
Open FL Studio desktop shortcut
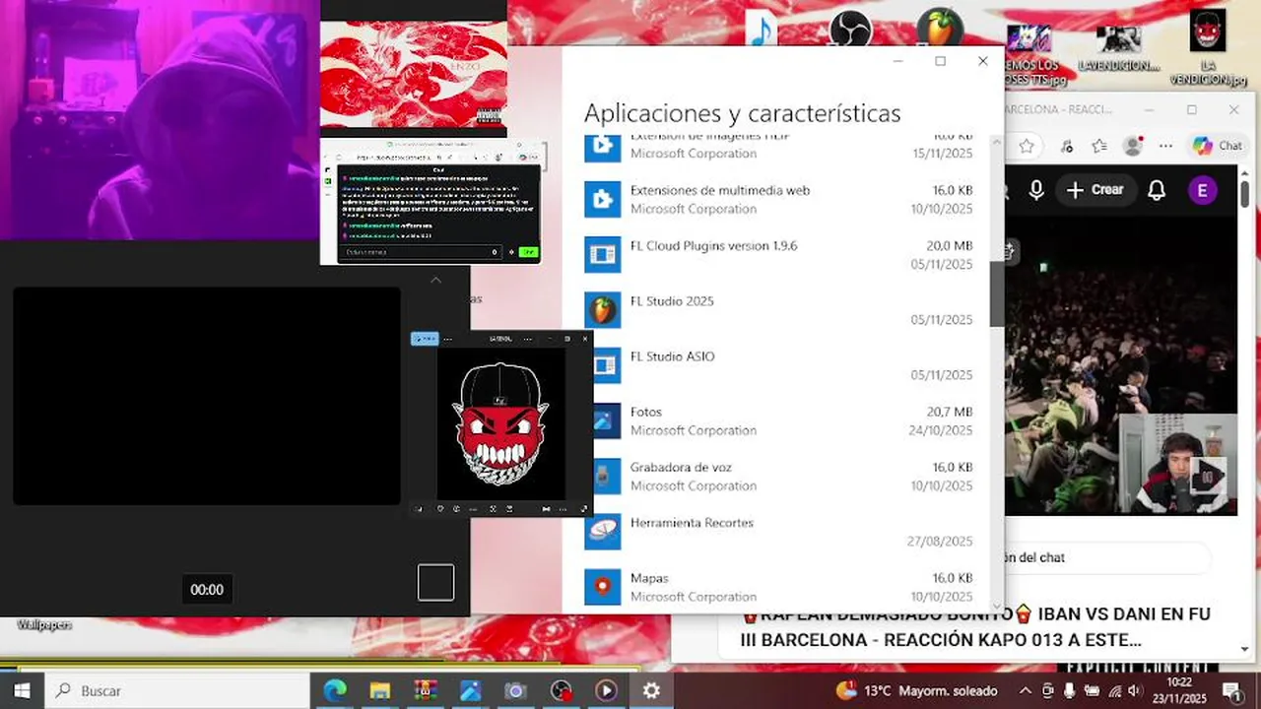[939, 28]
